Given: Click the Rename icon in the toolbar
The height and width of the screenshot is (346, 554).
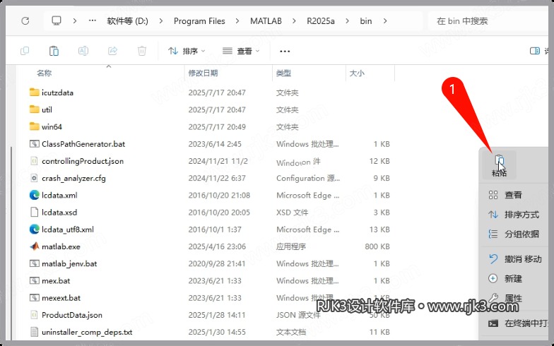Looking at the screenshot, I should [83, 51].
